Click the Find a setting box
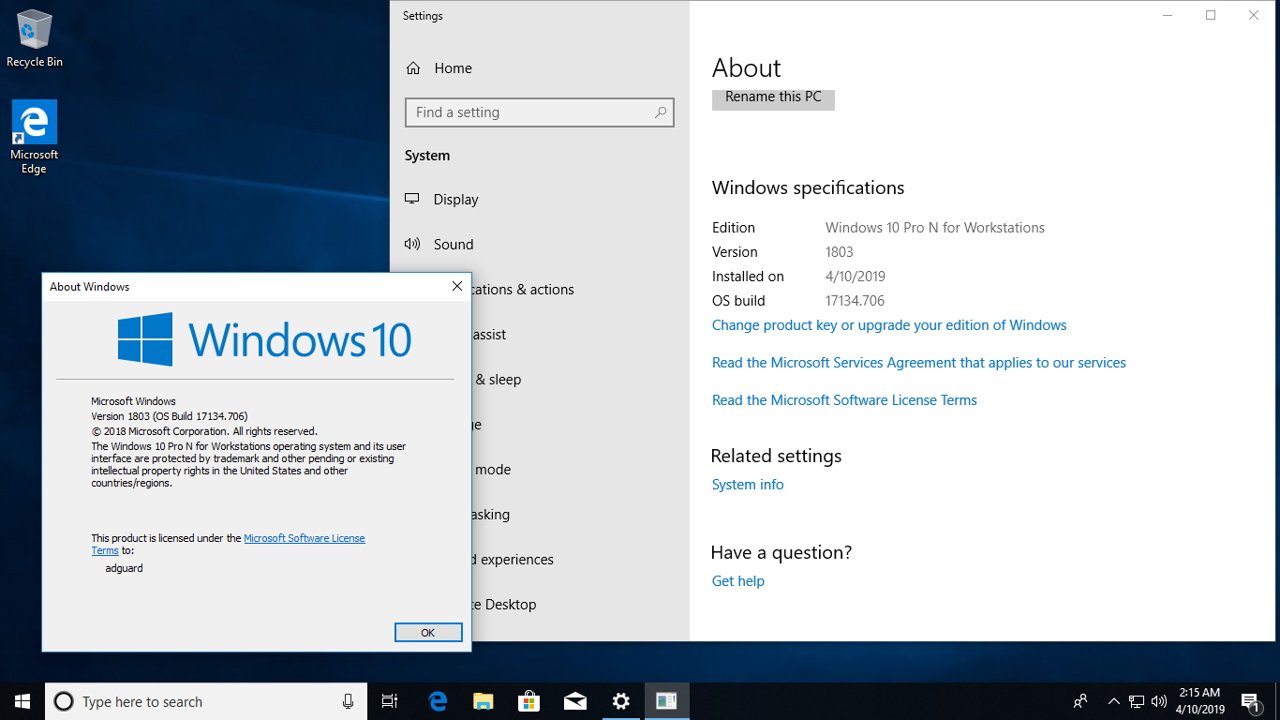The width and height of the screenshot is (1280, 720). [x=540, y=112]
